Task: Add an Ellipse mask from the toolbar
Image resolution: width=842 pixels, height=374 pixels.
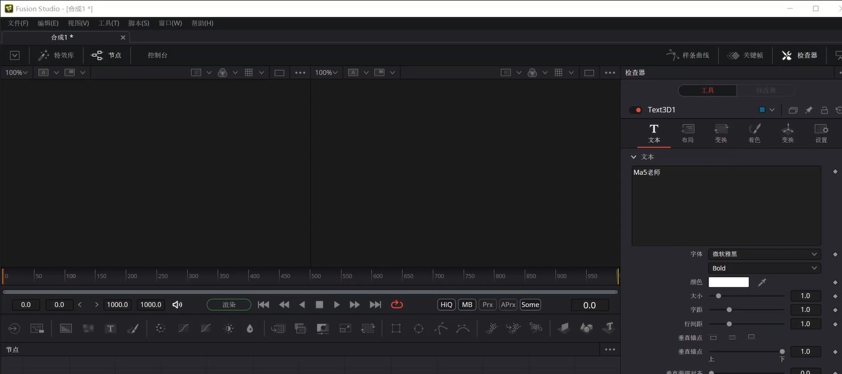Action: pos(418,328)
